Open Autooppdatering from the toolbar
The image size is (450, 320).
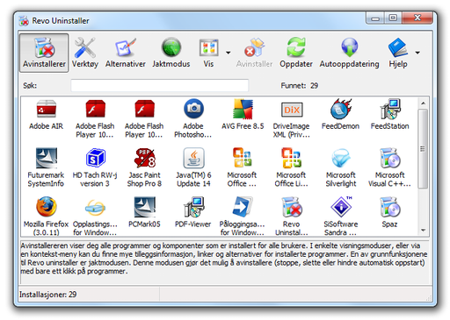[349, 53]
